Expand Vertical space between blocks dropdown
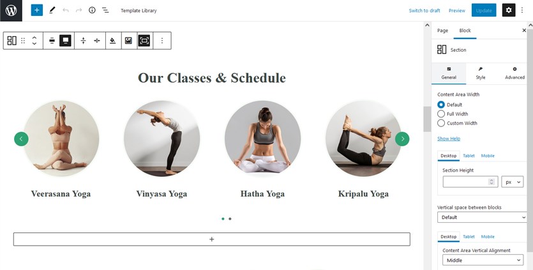The height and width of the screenshot is (270, 533). pos(482,217)
